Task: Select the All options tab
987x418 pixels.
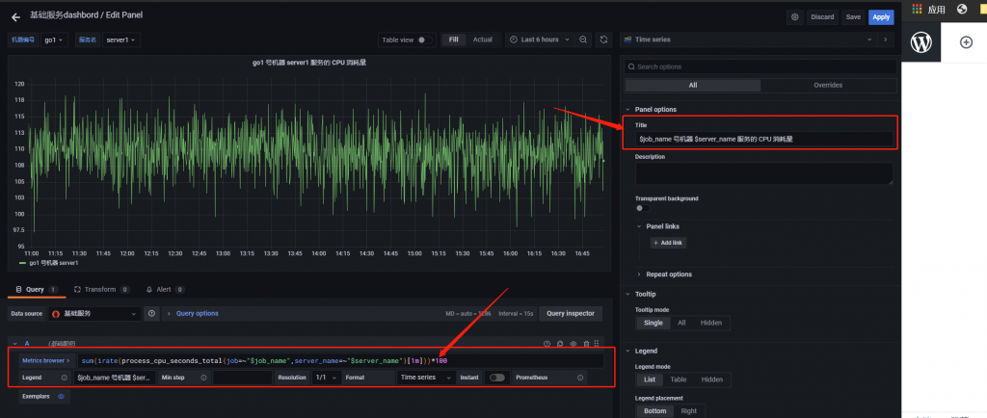Action: 692,86
